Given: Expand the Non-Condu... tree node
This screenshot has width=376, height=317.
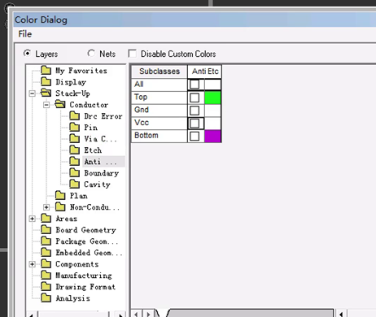Looking at the screenshot, I should [46, 207].
